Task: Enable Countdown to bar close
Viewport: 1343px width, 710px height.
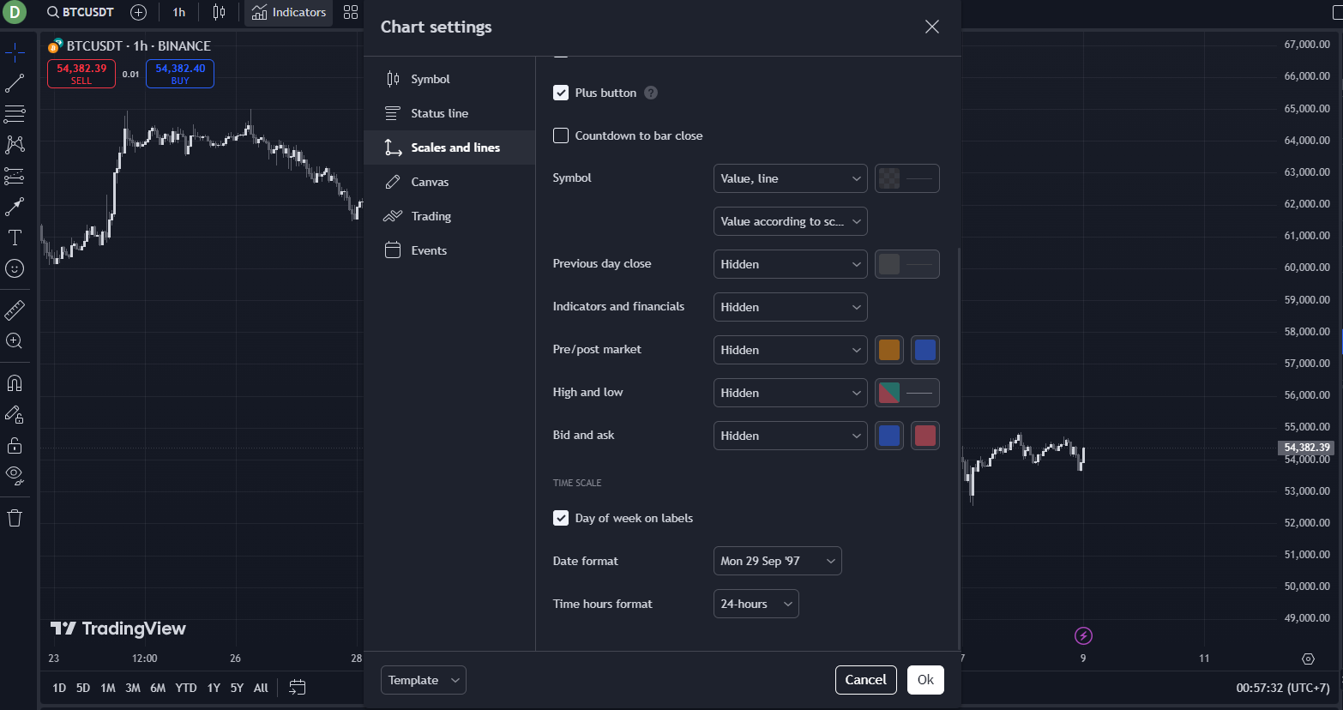Action: [x=561, y=135]
